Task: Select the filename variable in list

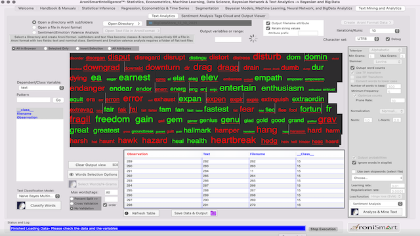Action: 24,113
